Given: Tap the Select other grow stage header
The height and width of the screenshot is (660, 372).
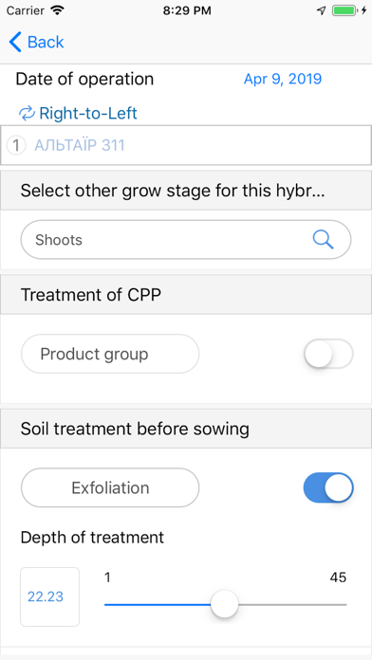Looking at the screenshot, I should 186,191.
